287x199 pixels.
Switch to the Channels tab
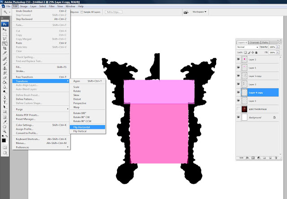point(254,42)
